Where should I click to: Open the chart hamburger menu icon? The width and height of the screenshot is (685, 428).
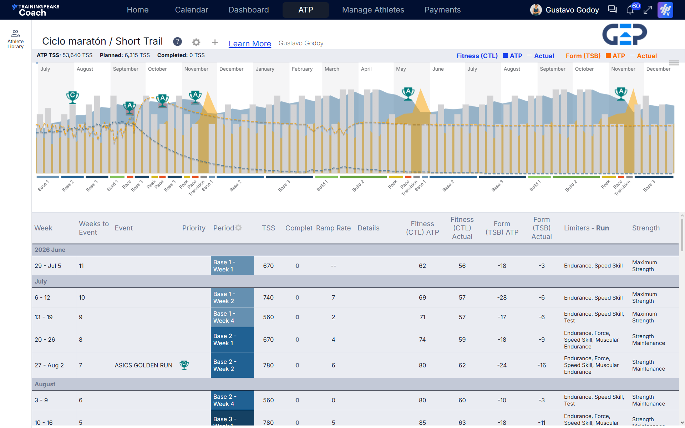pos(674,63)
